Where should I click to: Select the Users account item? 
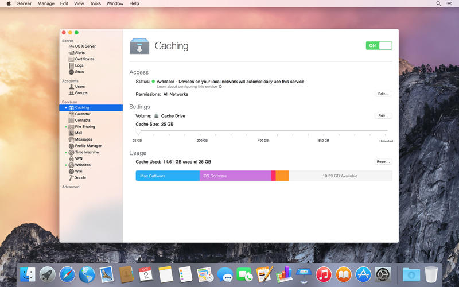[80, 87]
